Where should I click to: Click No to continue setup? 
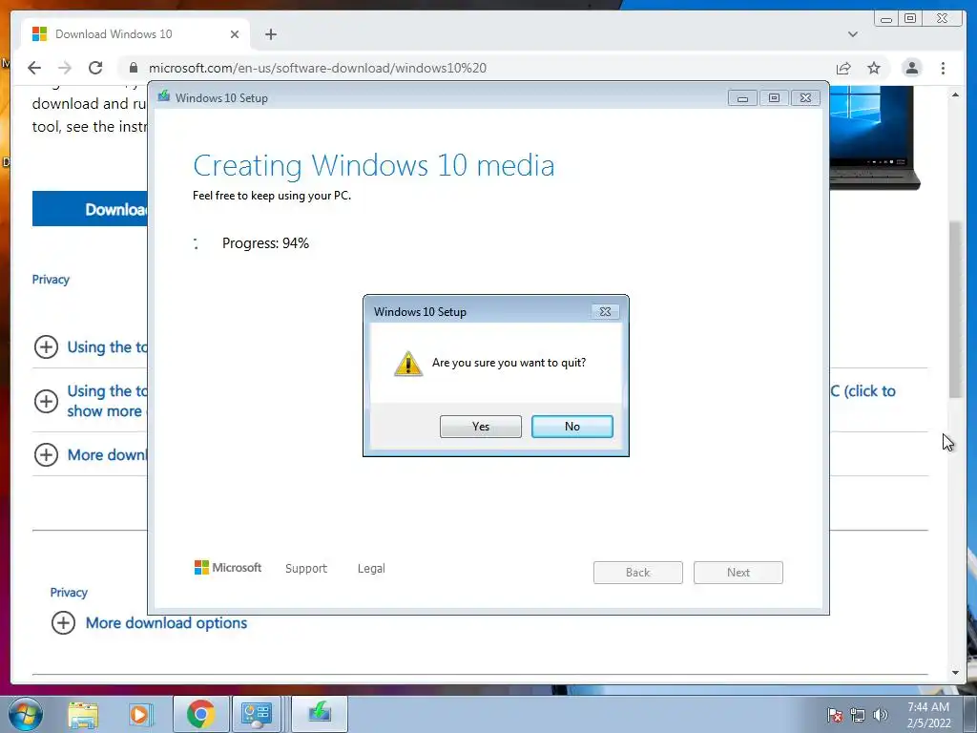(572, 427)
